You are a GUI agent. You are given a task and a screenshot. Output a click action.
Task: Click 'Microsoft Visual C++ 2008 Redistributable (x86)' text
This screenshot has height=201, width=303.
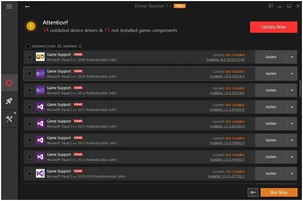pyautogui.click(x=82, y=60)
